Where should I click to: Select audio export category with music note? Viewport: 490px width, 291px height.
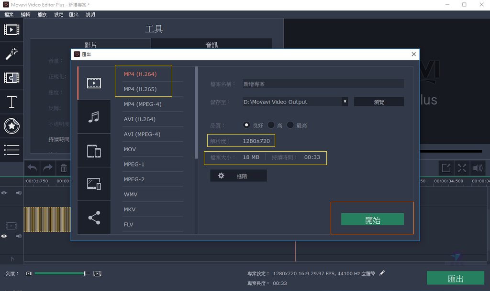(x=94, y=117)
